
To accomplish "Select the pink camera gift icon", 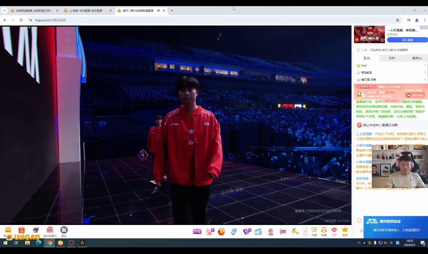I will (210, 232).
